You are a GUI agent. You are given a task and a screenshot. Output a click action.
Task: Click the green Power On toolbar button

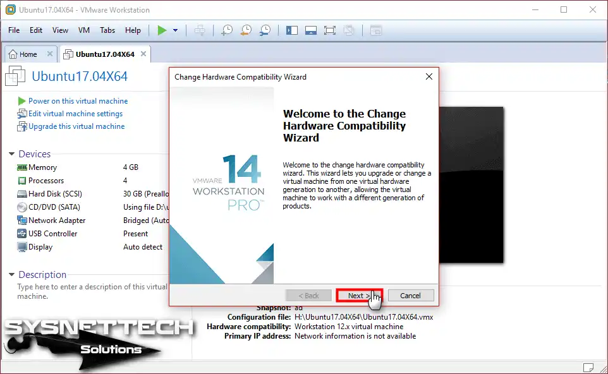(x=162, y=30)
